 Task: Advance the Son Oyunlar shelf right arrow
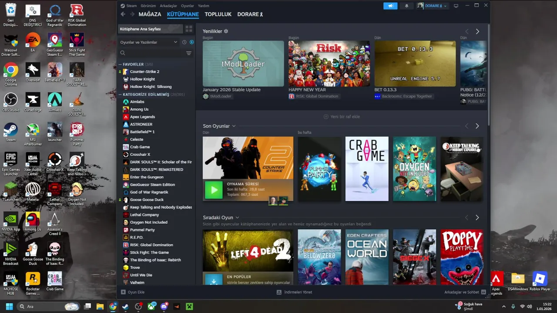tap(477, 126)
